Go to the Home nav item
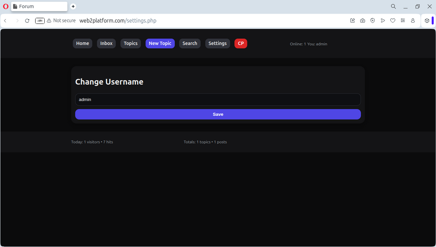This screenshot has height=247, width=436. [83, 43]
